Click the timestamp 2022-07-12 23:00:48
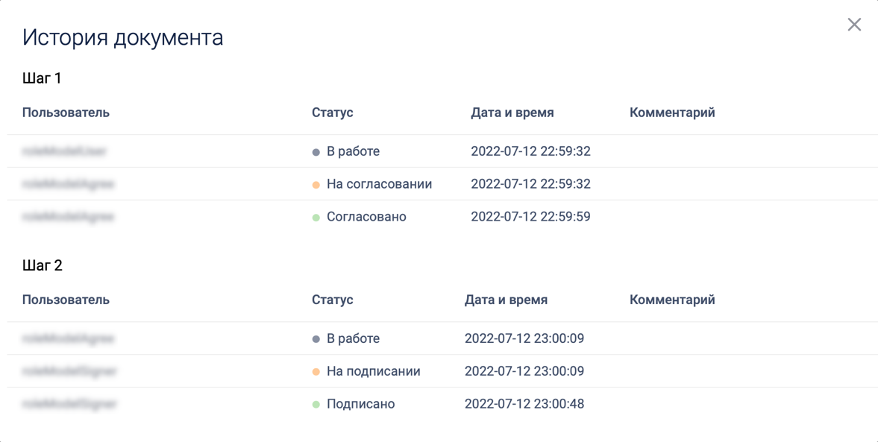 [x=524, y=404]
